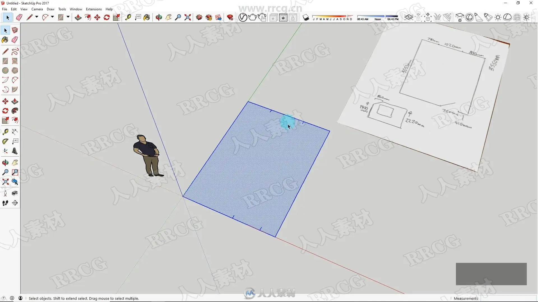Screen dimensions: 538x302
Task: Select the Dimension tool in side palette
Action: coord(15,132)
